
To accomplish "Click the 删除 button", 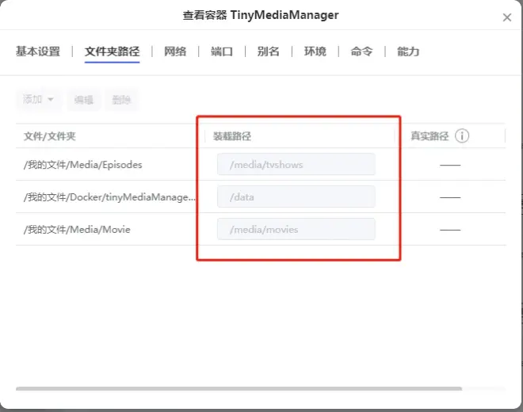I will point(121,100).
